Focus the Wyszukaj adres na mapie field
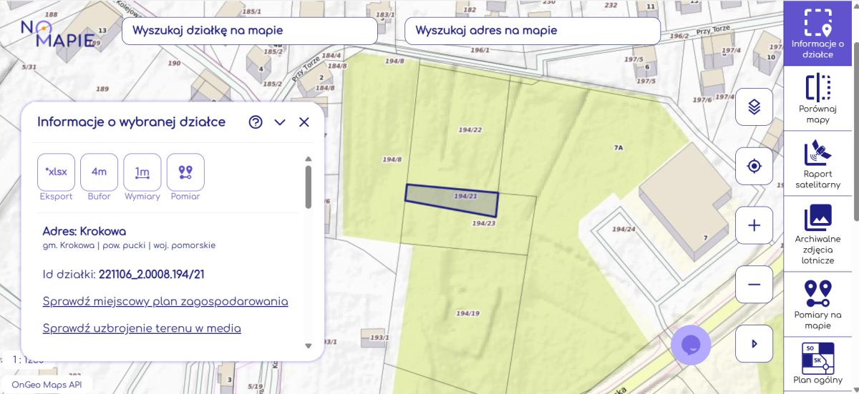The image size is (859, 394). [x=532, y=31]
